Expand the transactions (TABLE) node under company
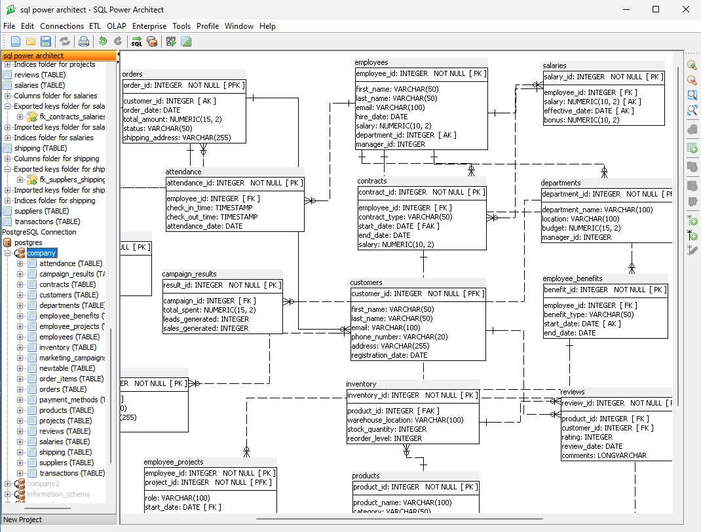 point(20,473)
